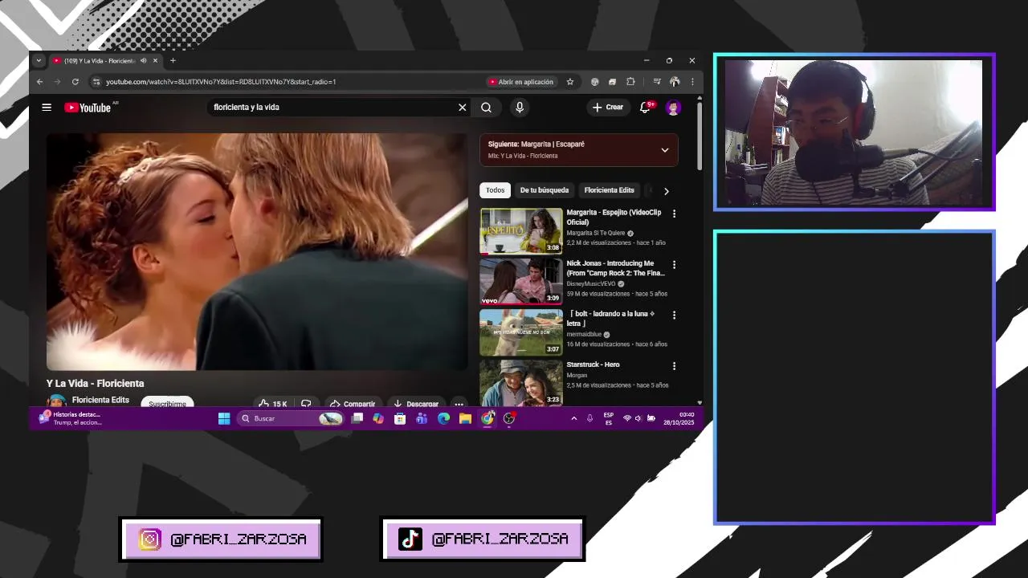Click the Chrome address bar URL
The height and width of the screenshot is (578, 1028).
click(221, 82)
